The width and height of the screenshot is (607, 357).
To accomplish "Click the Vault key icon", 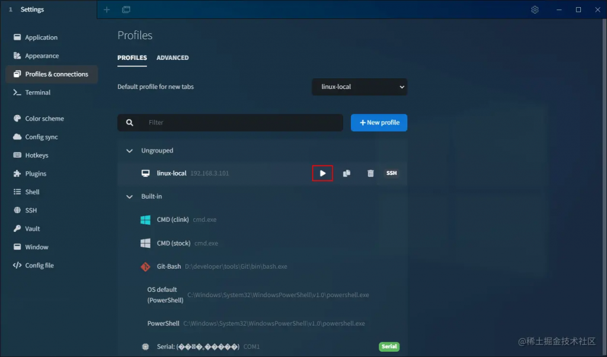I will click(x=17, y=228).
